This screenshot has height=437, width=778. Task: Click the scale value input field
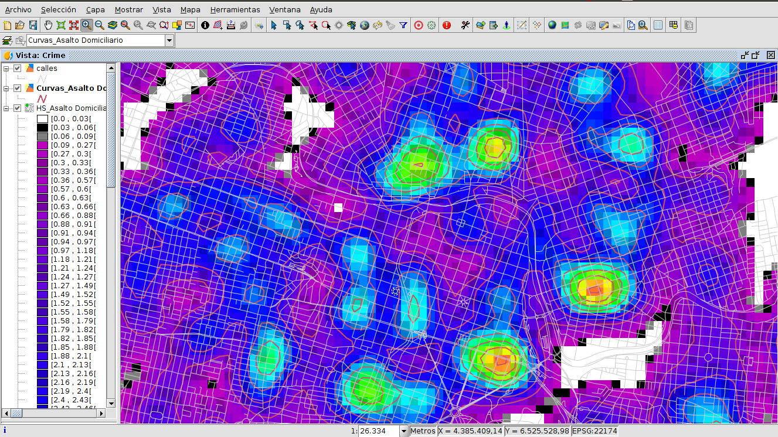(378, 431)
